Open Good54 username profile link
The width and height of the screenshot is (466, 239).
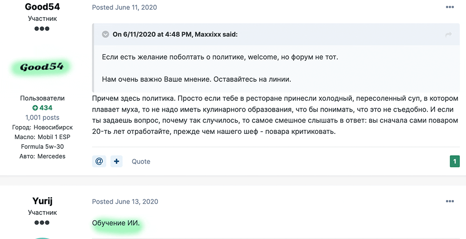pos(42,7)
